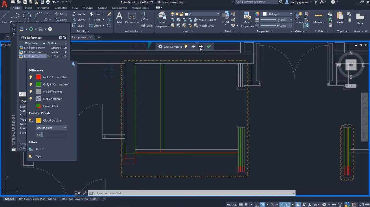The image size is (370, 207).
Task: Open the Manage ribbon tab
Action: pyautogui.click(x=88, y=8)
